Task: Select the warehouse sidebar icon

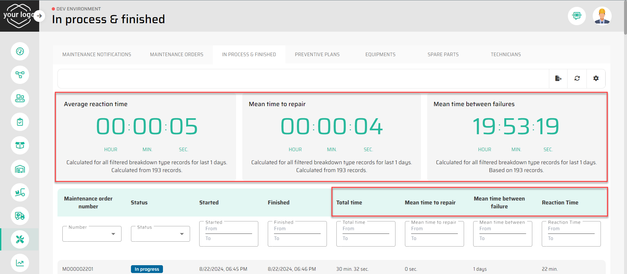Action: click(20, 169)
